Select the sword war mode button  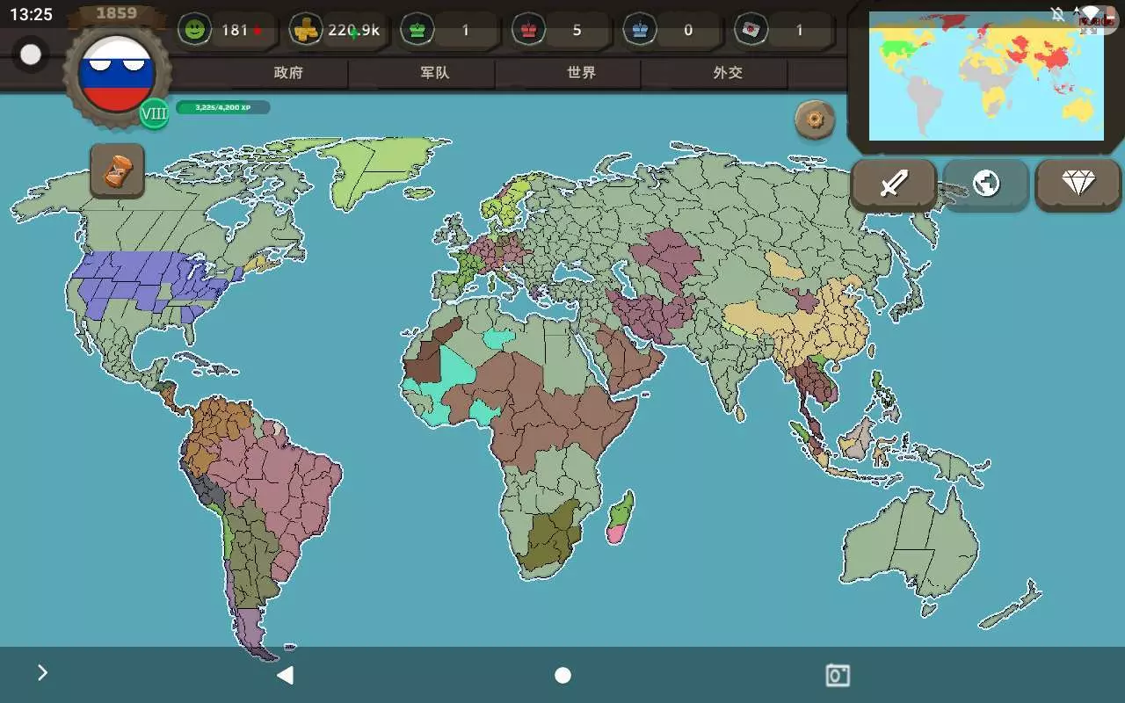894,185
